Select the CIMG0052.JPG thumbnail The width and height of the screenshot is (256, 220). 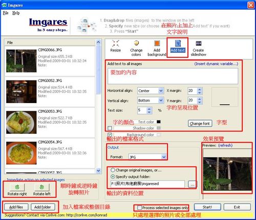point(22,92)
